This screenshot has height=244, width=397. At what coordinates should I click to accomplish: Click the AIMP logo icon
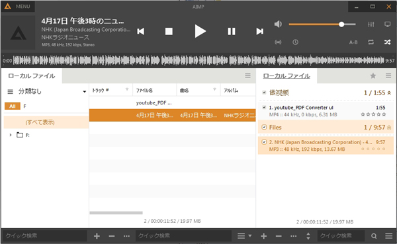pyautogui.click(x=7, y=7)
